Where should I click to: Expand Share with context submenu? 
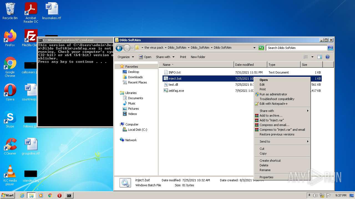coord(282,111)
